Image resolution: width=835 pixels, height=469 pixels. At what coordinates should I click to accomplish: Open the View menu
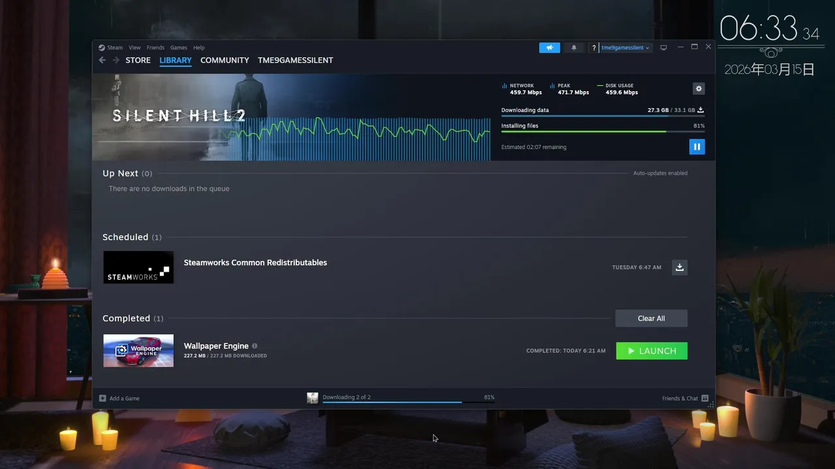click(134, 48)
